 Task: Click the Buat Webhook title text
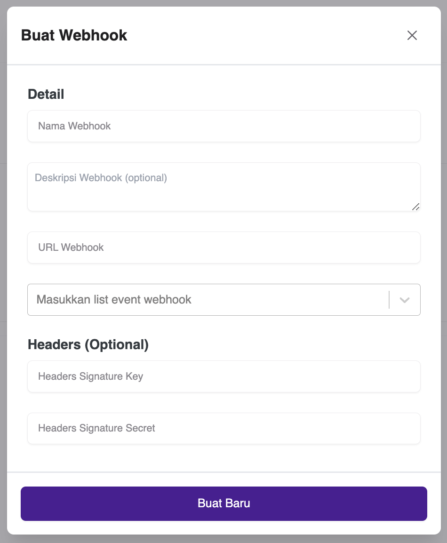[x=73, y=35]
